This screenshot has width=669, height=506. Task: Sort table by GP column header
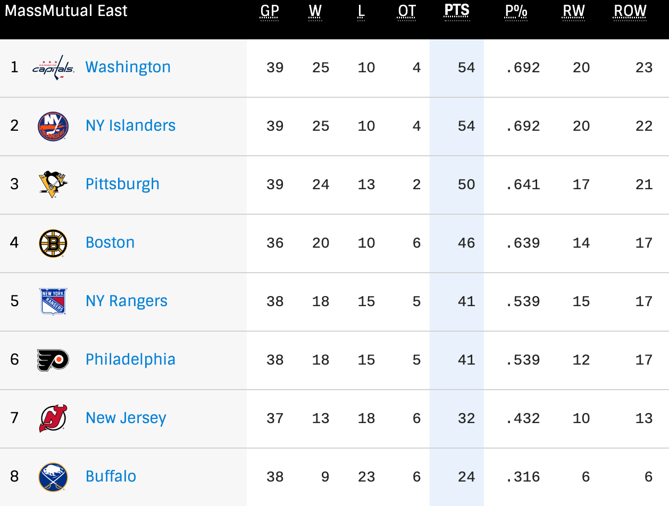pos(270,11)
